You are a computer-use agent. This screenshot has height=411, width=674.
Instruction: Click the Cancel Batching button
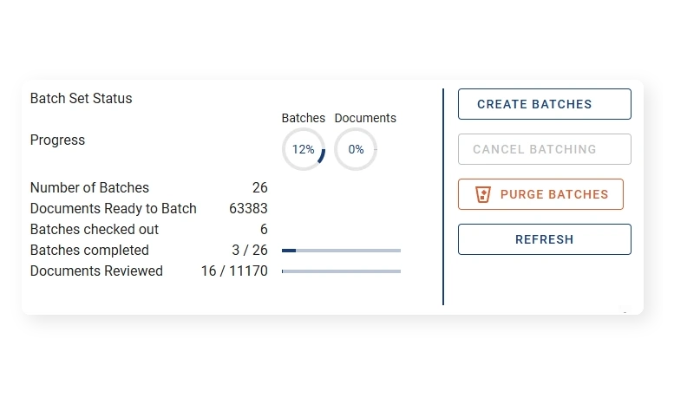point(544,149)
